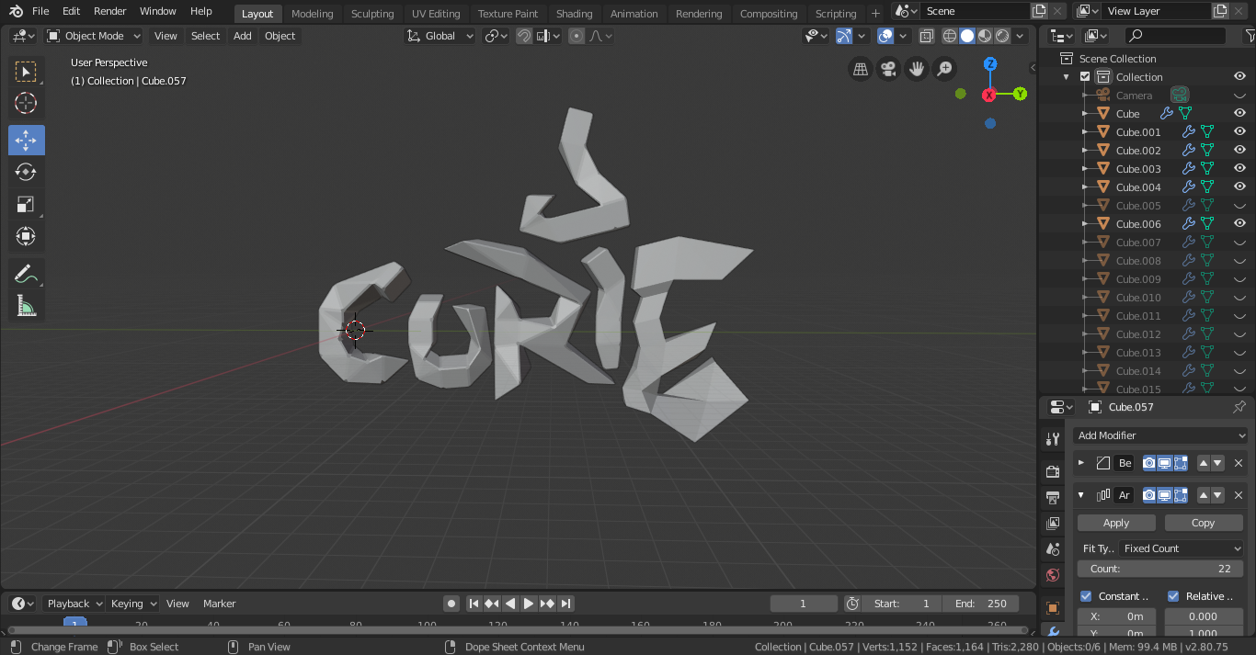
Task: Switch to the Sculpting workspace tab
Action: (371, 14)
